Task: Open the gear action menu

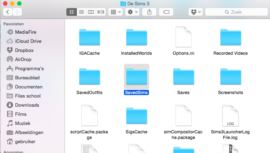Action: (x=132, y=12)
